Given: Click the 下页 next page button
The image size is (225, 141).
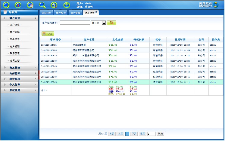Looking at the screenshot, I should pos(134,133).
